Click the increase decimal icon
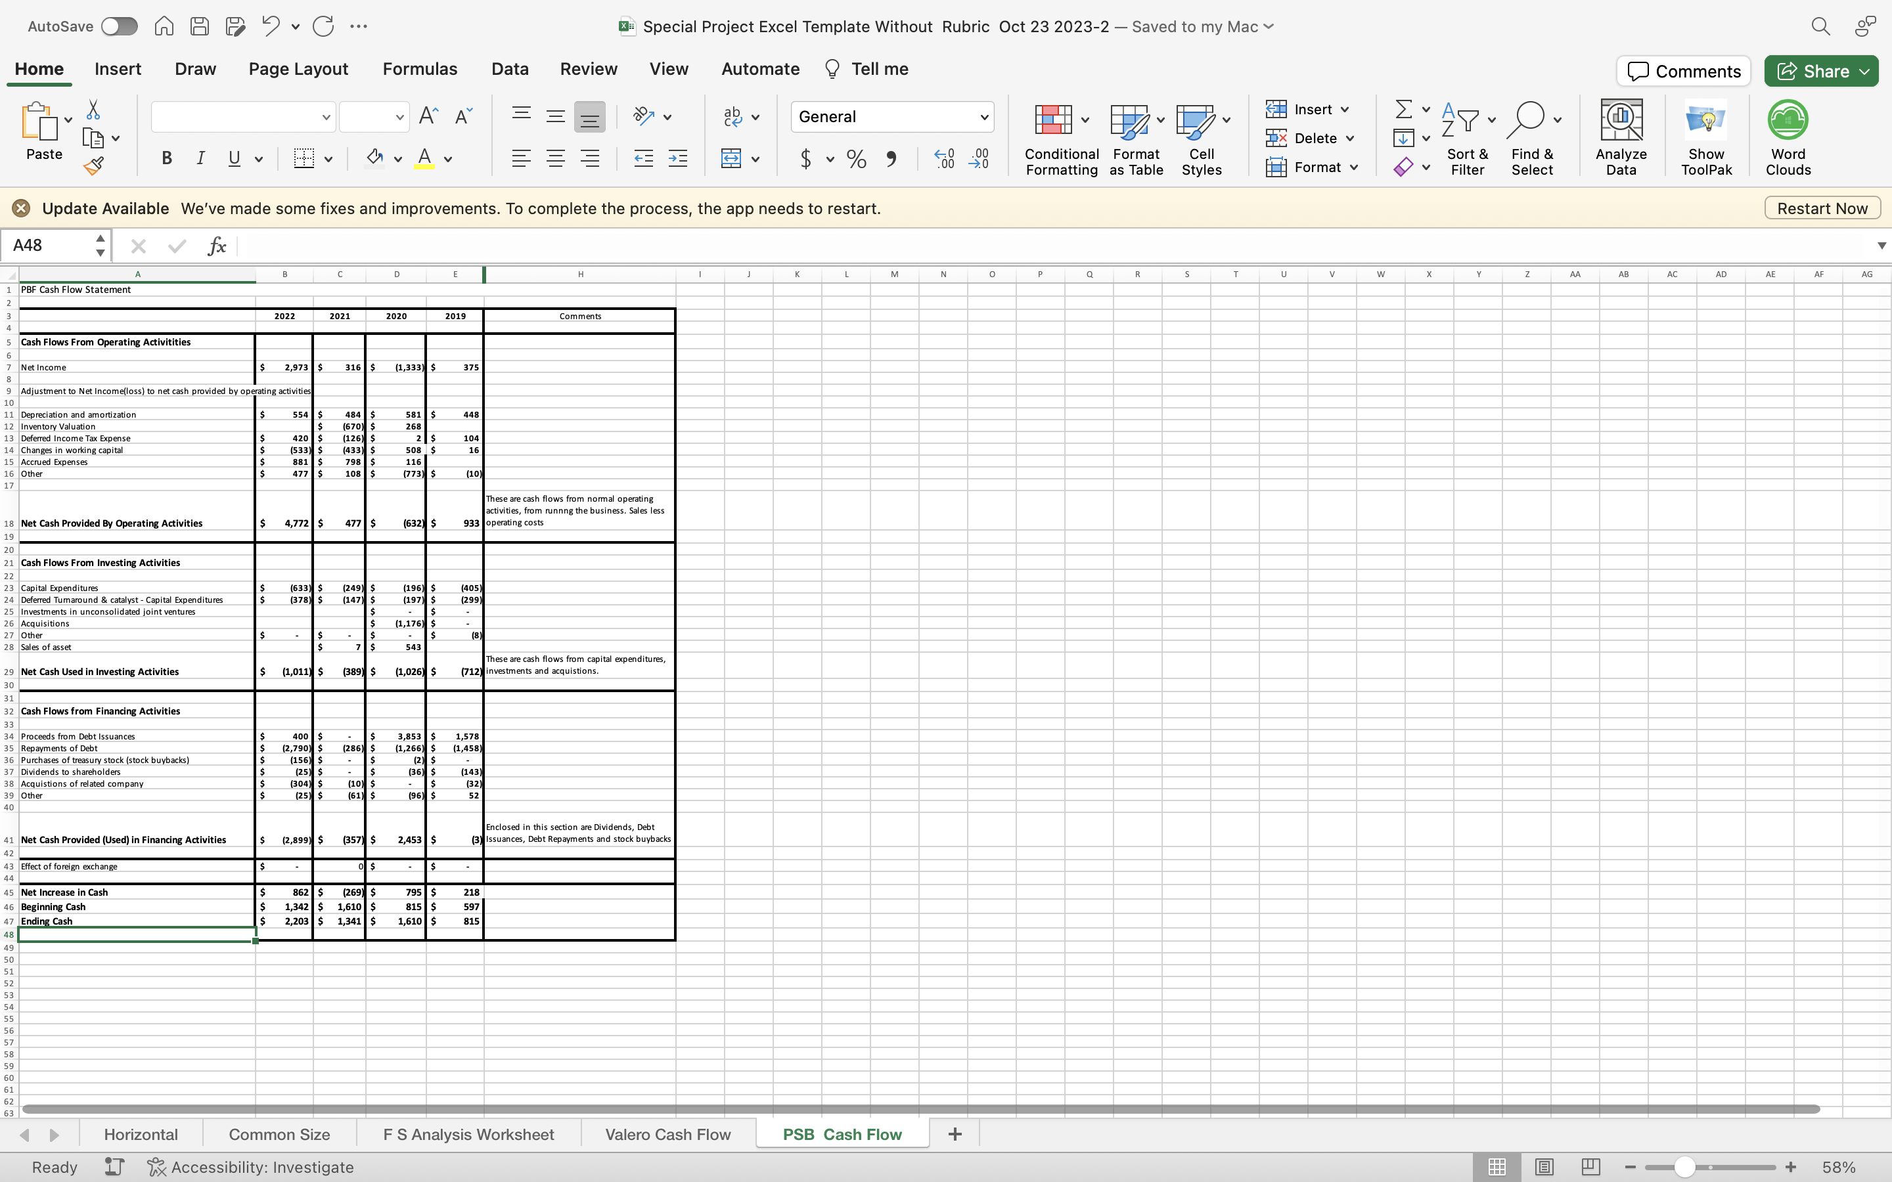Screen dimensions: 1892x1182 [x=945, y=159]
